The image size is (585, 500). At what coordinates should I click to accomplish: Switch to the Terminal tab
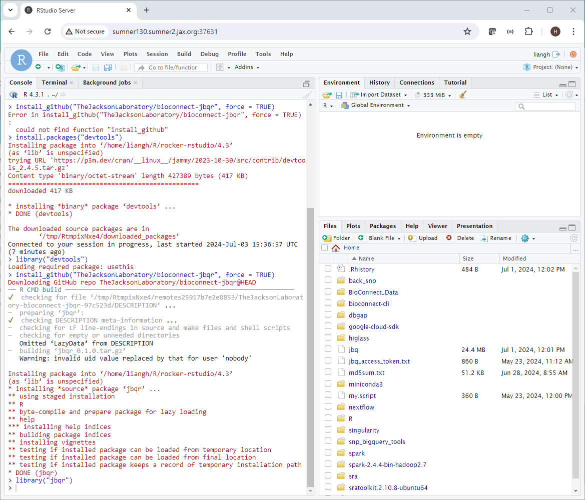point(53,82)
